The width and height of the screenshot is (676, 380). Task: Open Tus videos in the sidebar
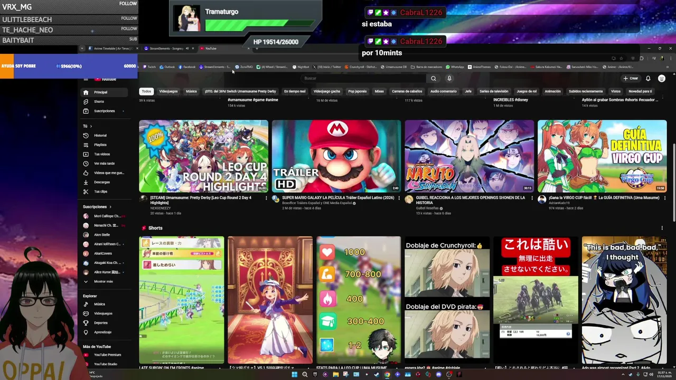(105, 154)
